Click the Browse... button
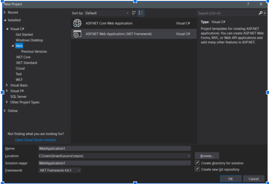 click(207, 156)
